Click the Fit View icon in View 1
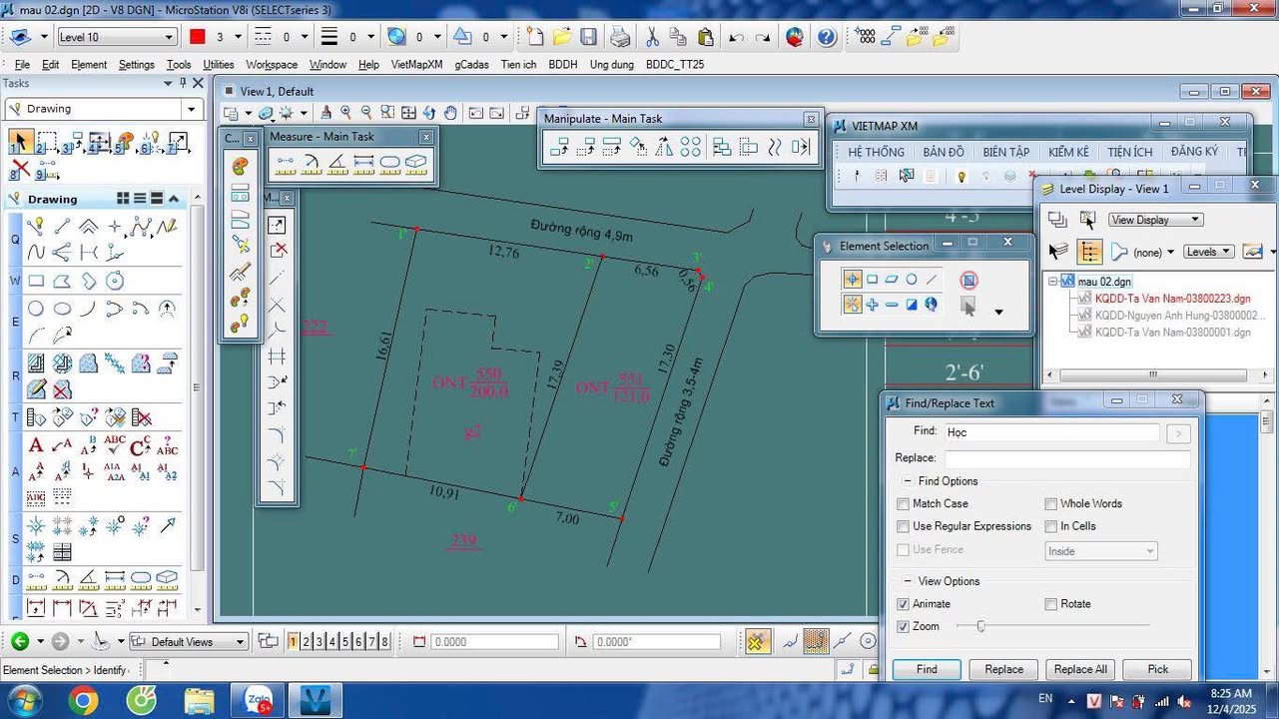The image size is (1279, 719). tap(408, 113)
